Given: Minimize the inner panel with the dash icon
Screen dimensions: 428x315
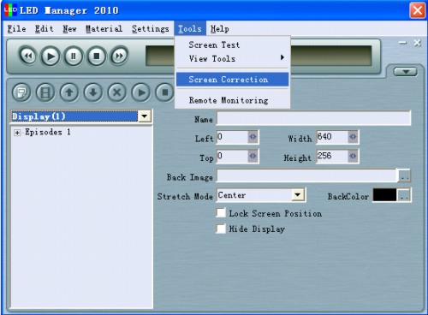Looking at the screenshot, I should (x=402, y=43).
